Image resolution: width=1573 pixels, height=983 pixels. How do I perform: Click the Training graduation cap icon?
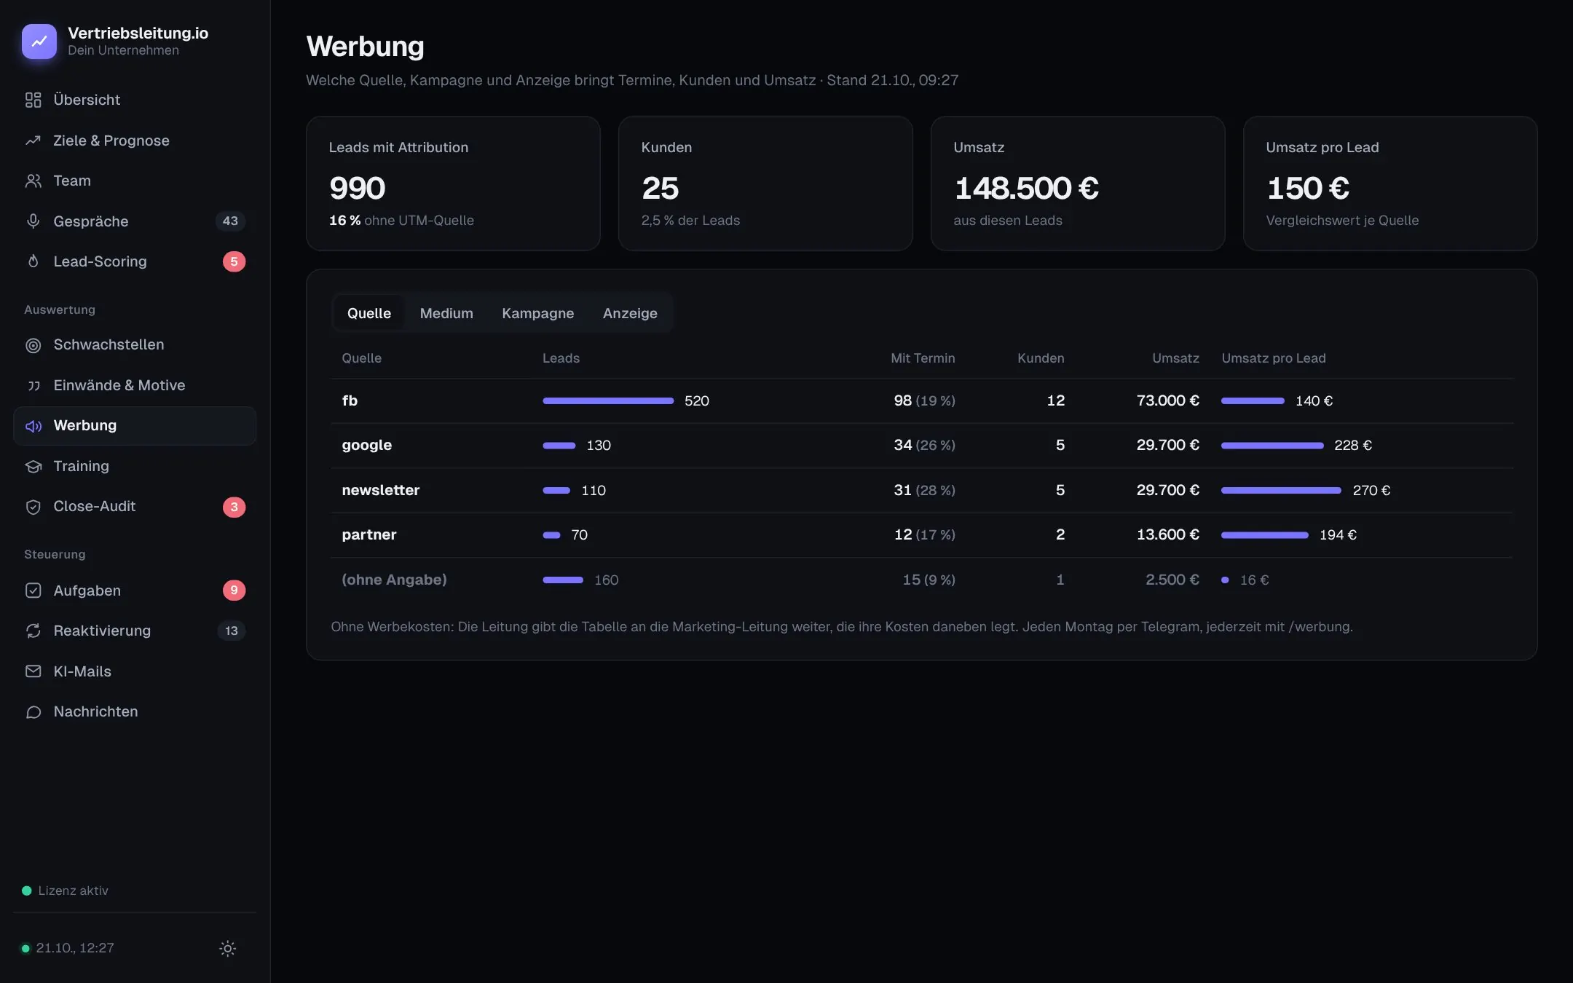pos(33,466)
